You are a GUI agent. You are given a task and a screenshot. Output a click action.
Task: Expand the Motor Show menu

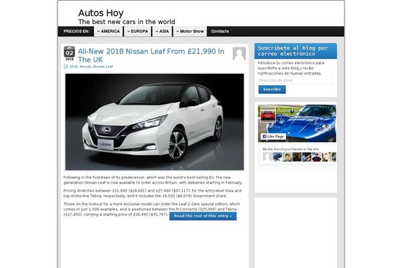(190, 31)
